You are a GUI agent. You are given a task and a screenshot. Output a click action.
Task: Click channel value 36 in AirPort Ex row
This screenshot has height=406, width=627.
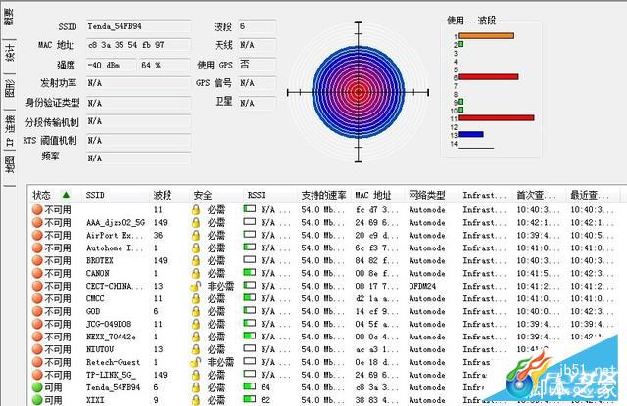click(158, 235)
